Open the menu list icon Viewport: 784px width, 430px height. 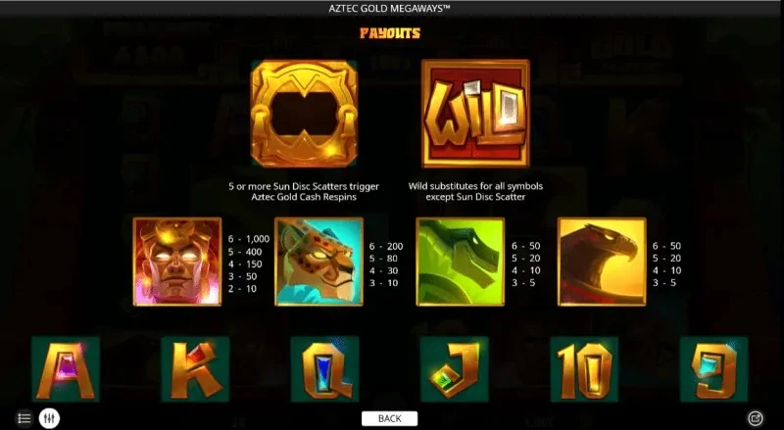point(24,418)
